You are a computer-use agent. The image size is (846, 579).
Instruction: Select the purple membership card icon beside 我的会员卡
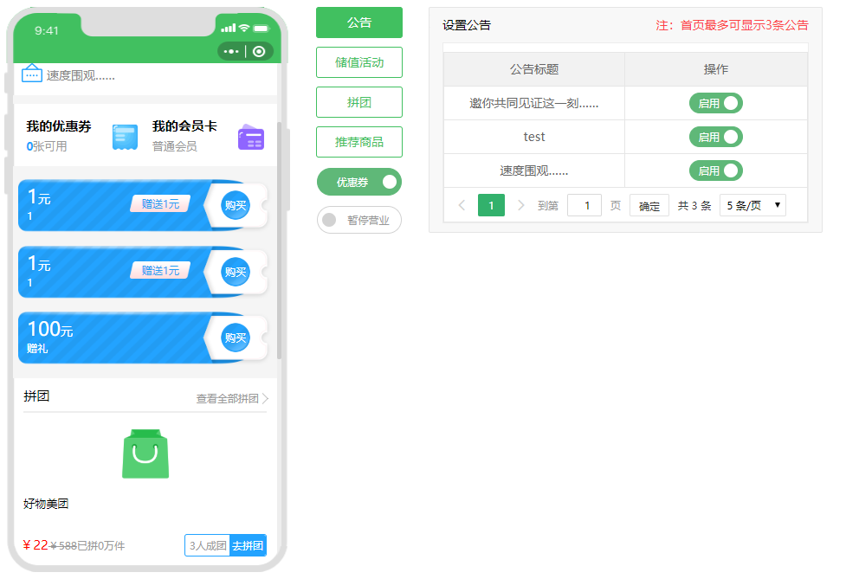click(x=250, y=138)
